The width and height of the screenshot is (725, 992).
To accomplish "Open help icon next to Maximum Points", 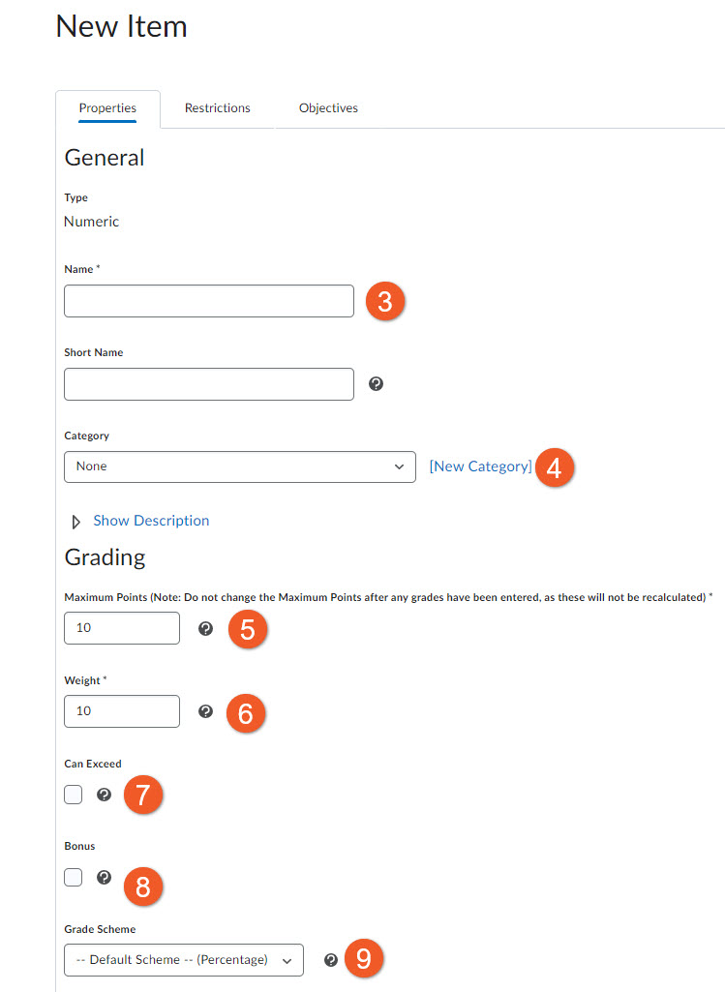I will point(205,628).
